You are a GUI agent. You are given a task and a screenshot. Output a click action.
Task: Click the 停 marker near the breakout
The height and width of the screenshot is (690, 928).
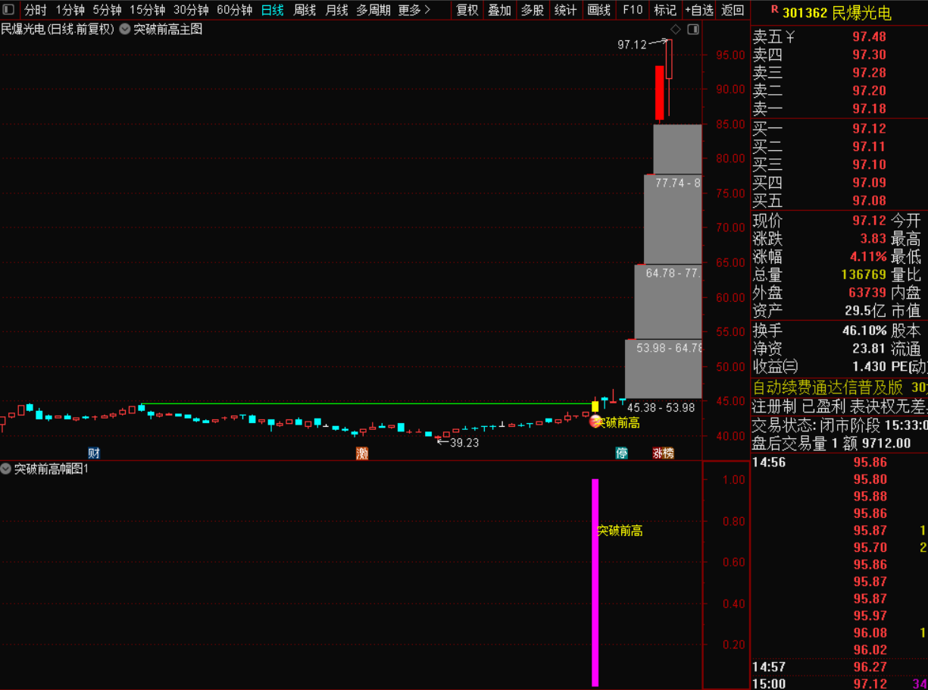[621, 453]
